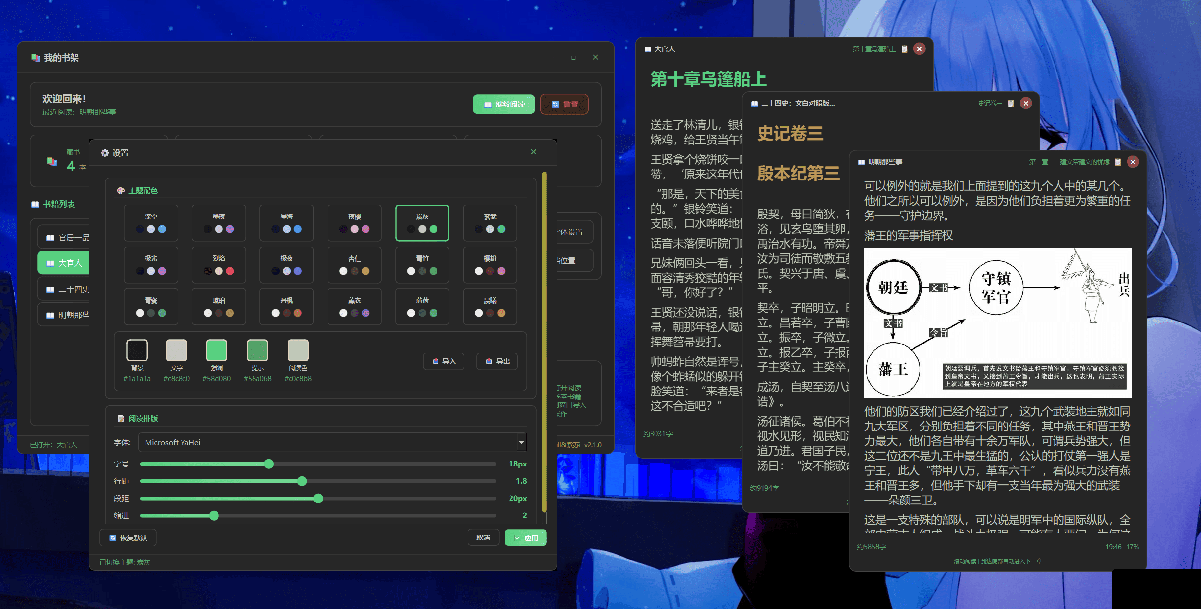
Task: Select the 夜樱 theme preset
Action: click(354, 223)
